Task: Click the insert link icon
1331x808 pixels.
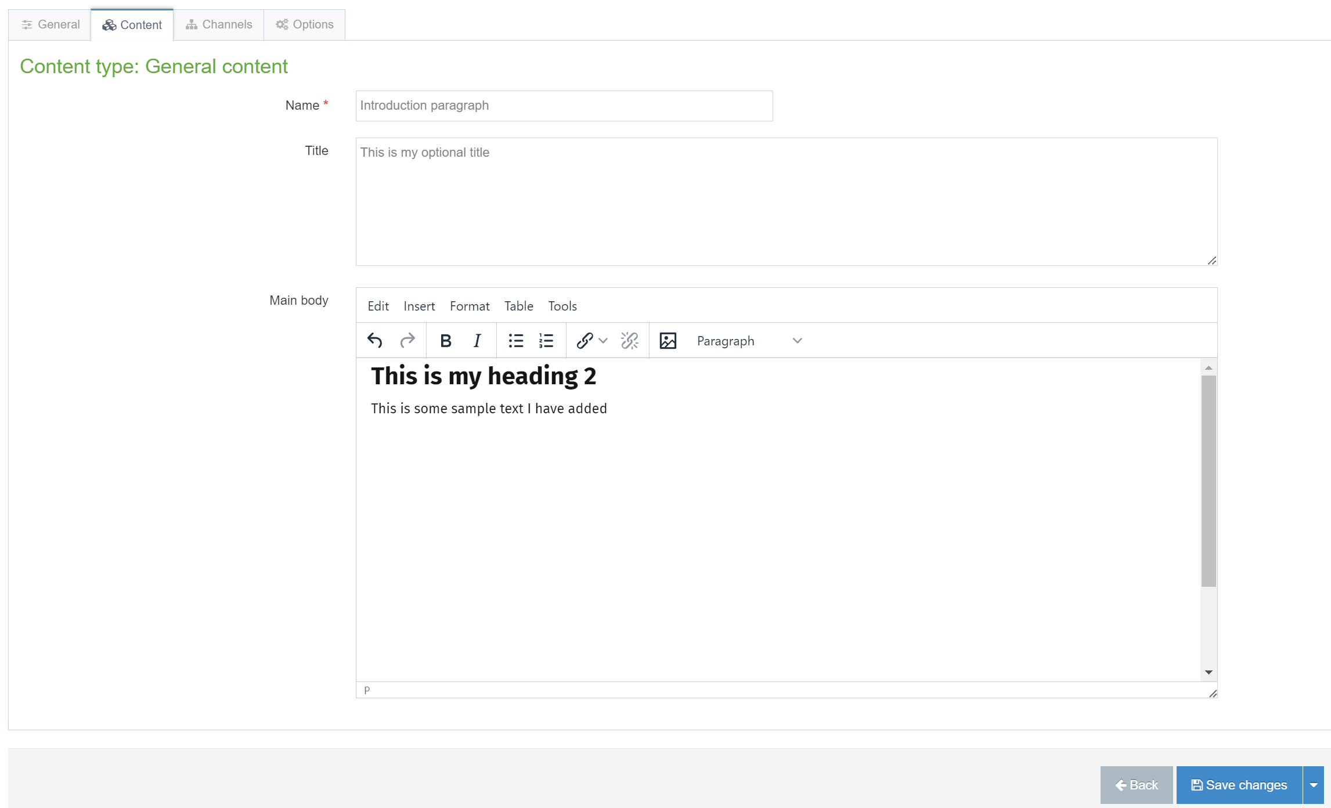Action: [585, 341]
